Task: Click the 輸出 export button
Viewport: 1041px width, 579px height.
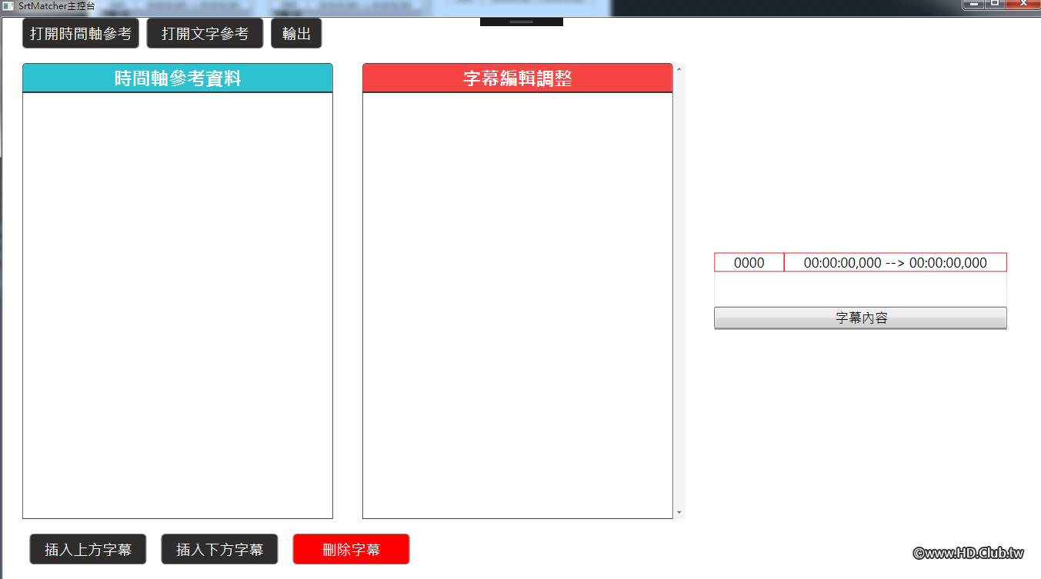Action: pyautogui.click(x=296, y=34)
